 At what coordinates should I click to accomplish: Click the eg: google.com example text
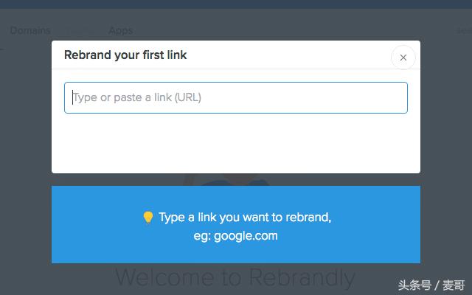coord(236,236)
